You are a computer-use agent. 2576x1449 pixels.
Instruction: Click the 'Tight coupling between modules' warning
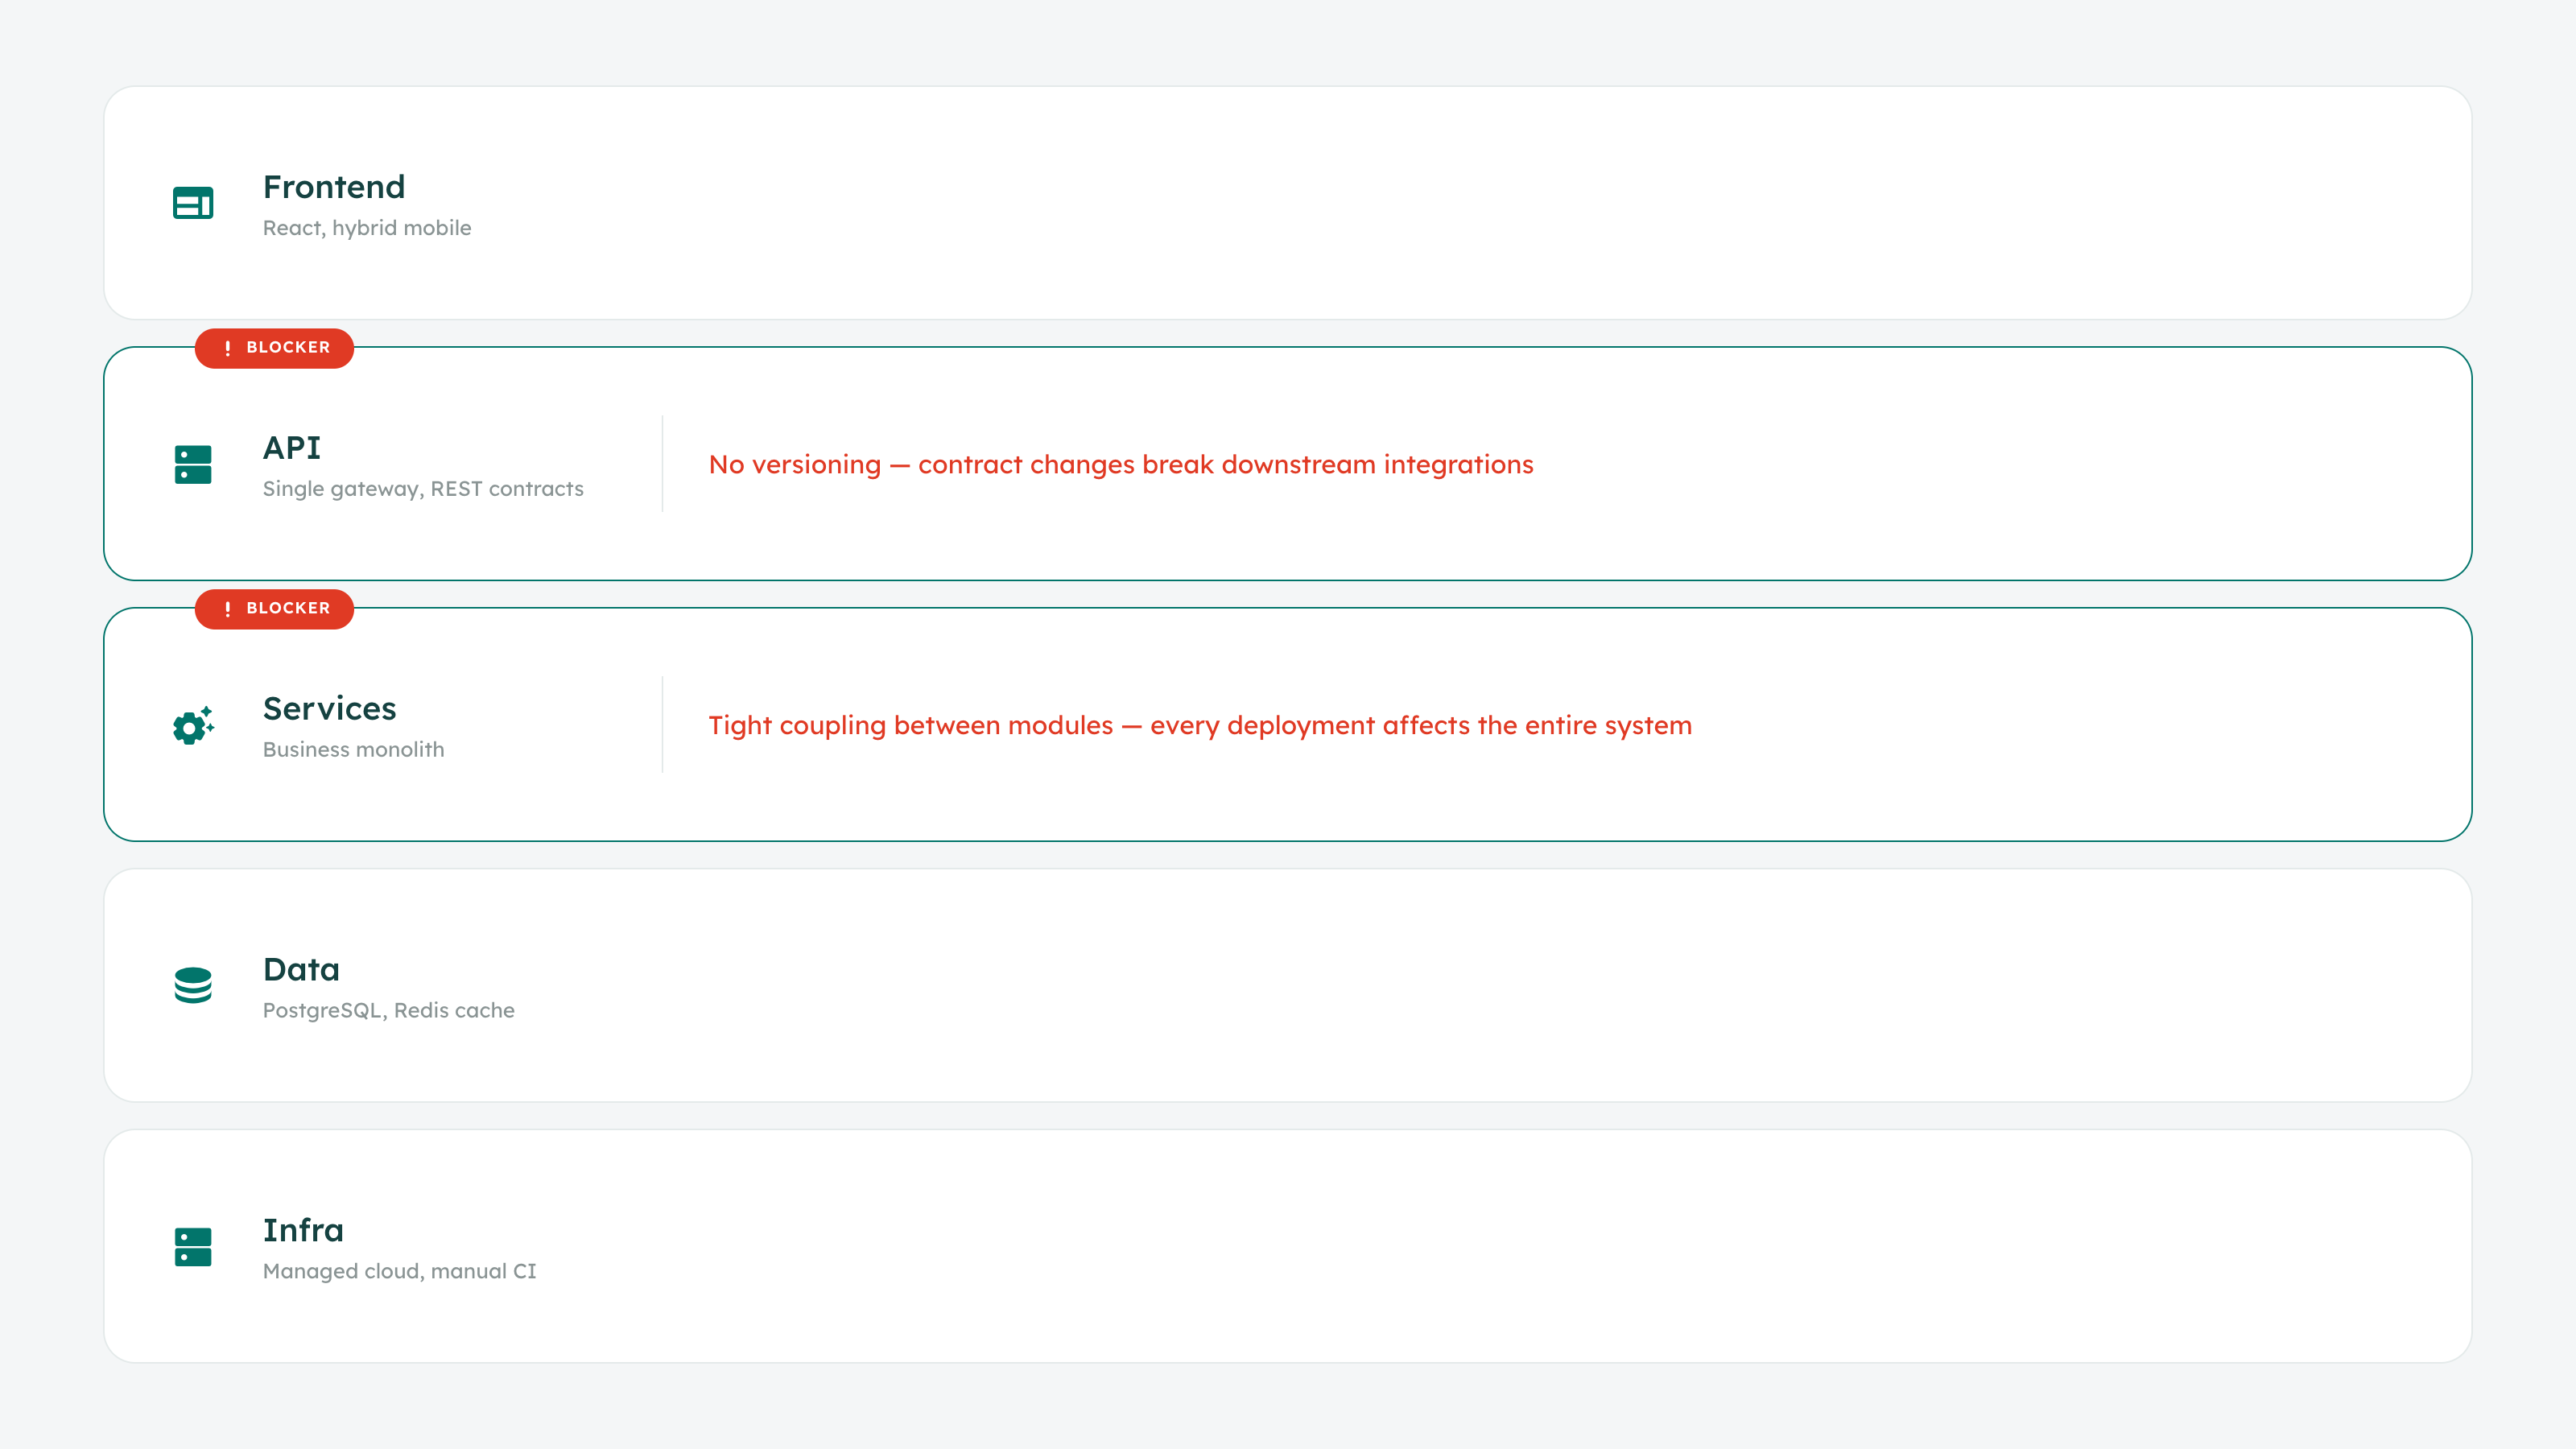click(x=1200, y=726)
